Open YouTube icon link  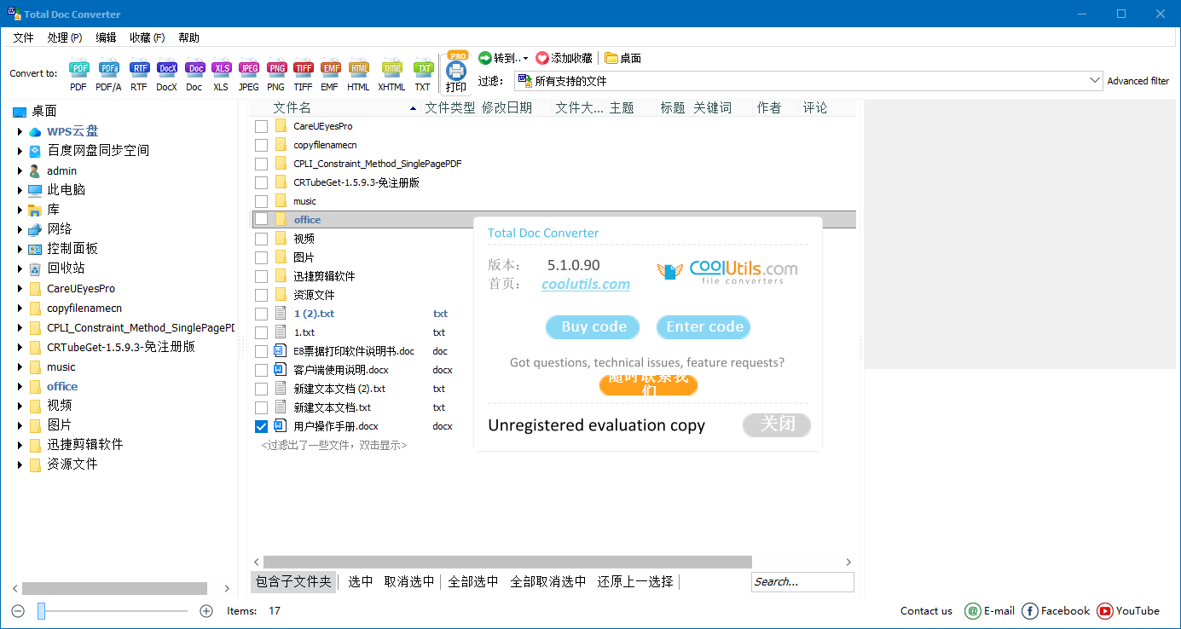(x=1104, y=610)
